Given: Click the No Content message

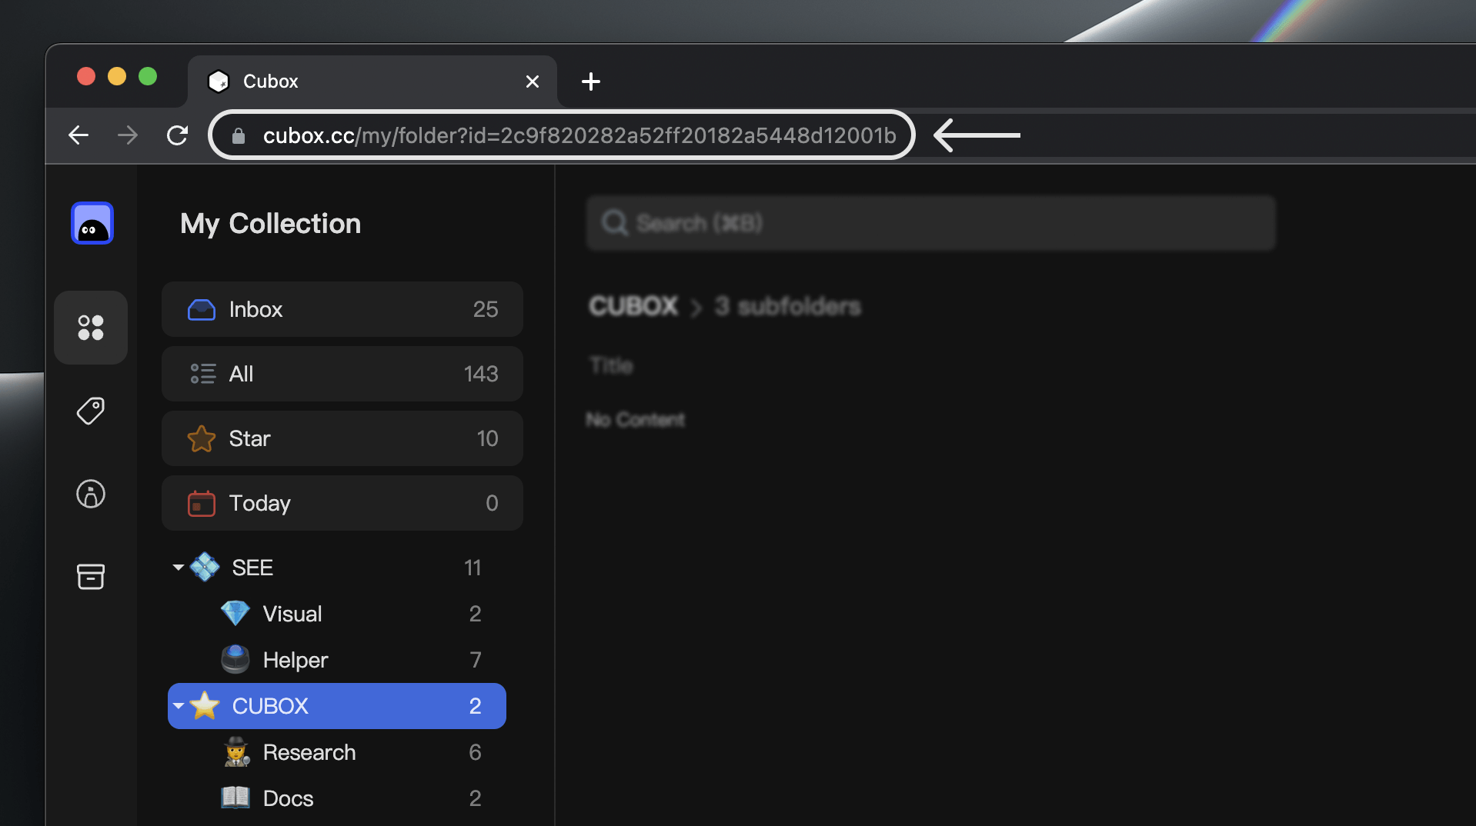Looking at the screenshot, I should [636, 420].
